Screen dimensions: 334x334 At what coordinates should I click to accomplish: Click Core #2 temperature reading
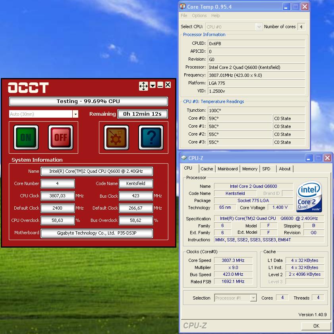tap(239, 134)
